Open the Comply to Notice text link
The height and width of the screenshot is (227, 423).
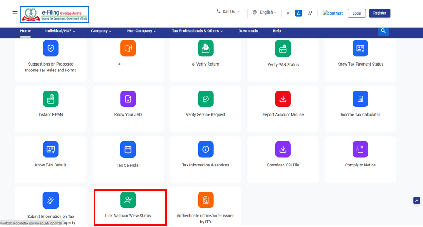tap(360, 165)
